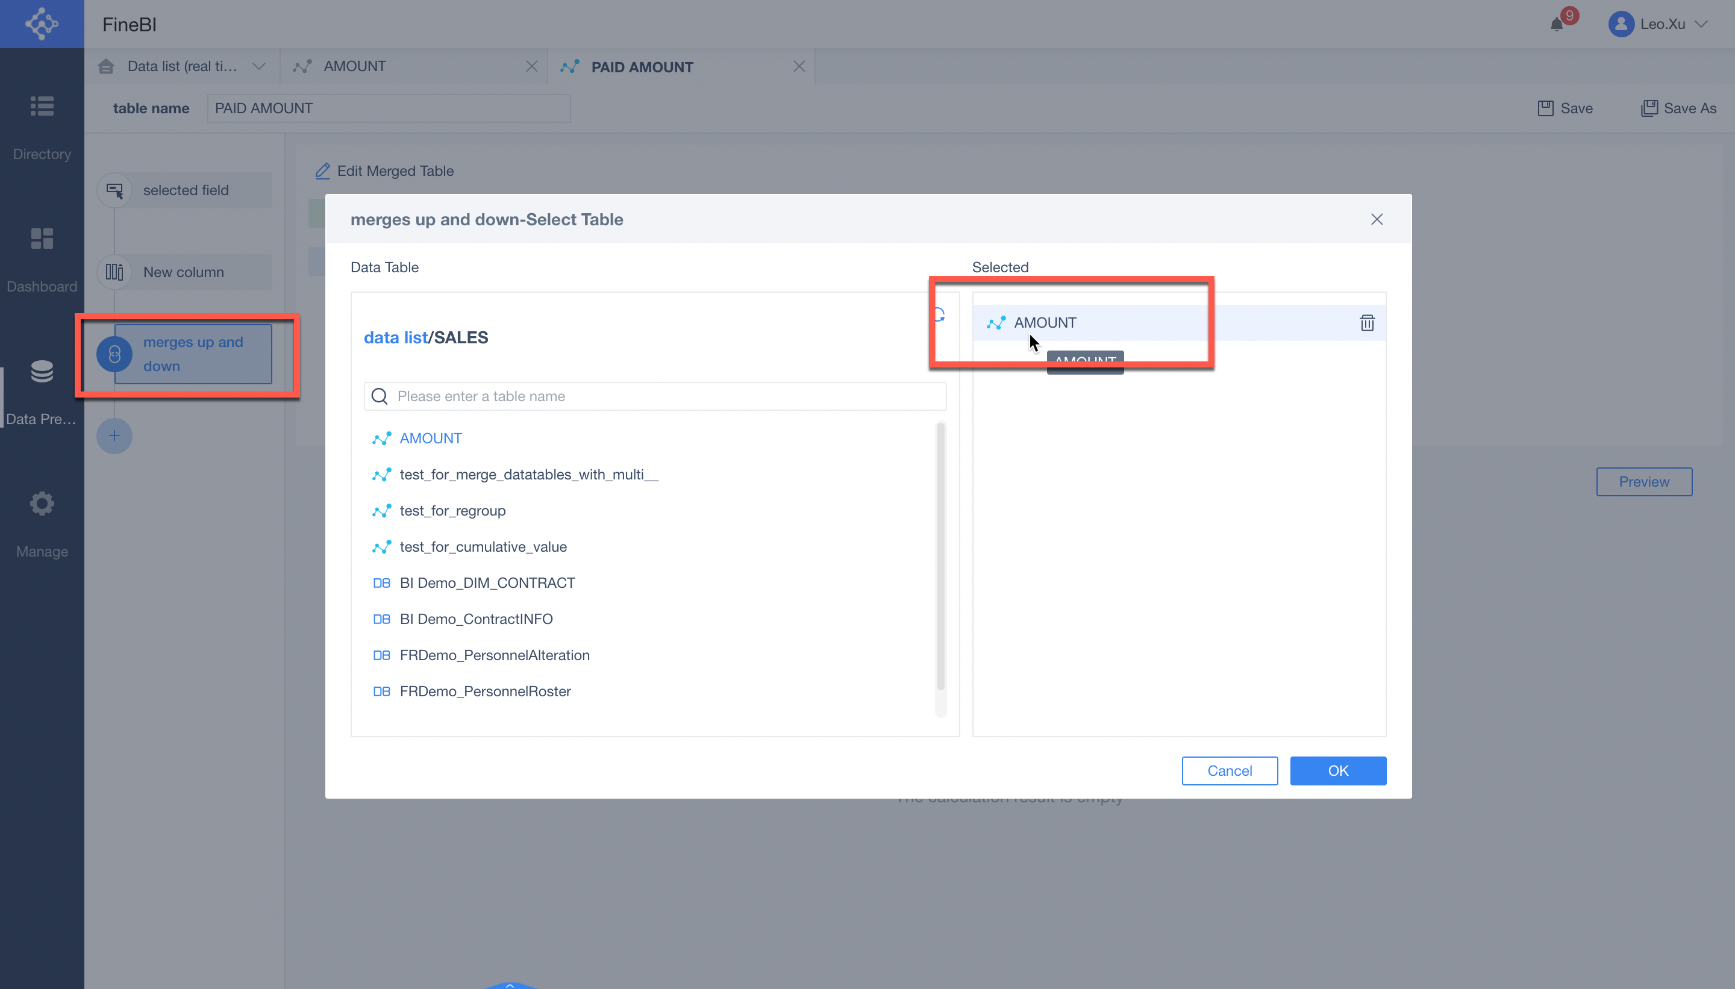Close the merges up and down dialog
This screenshot has width=1735, height=989.
(x=1377, y=219)
